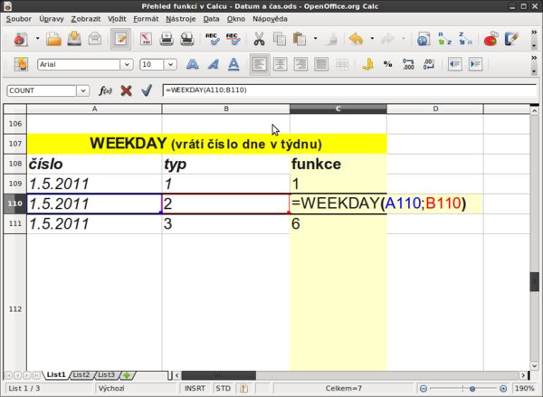Viewport: 543px width, 397px height.
Task: Open the Styles and Formatting icon
Action: (21, 64)
